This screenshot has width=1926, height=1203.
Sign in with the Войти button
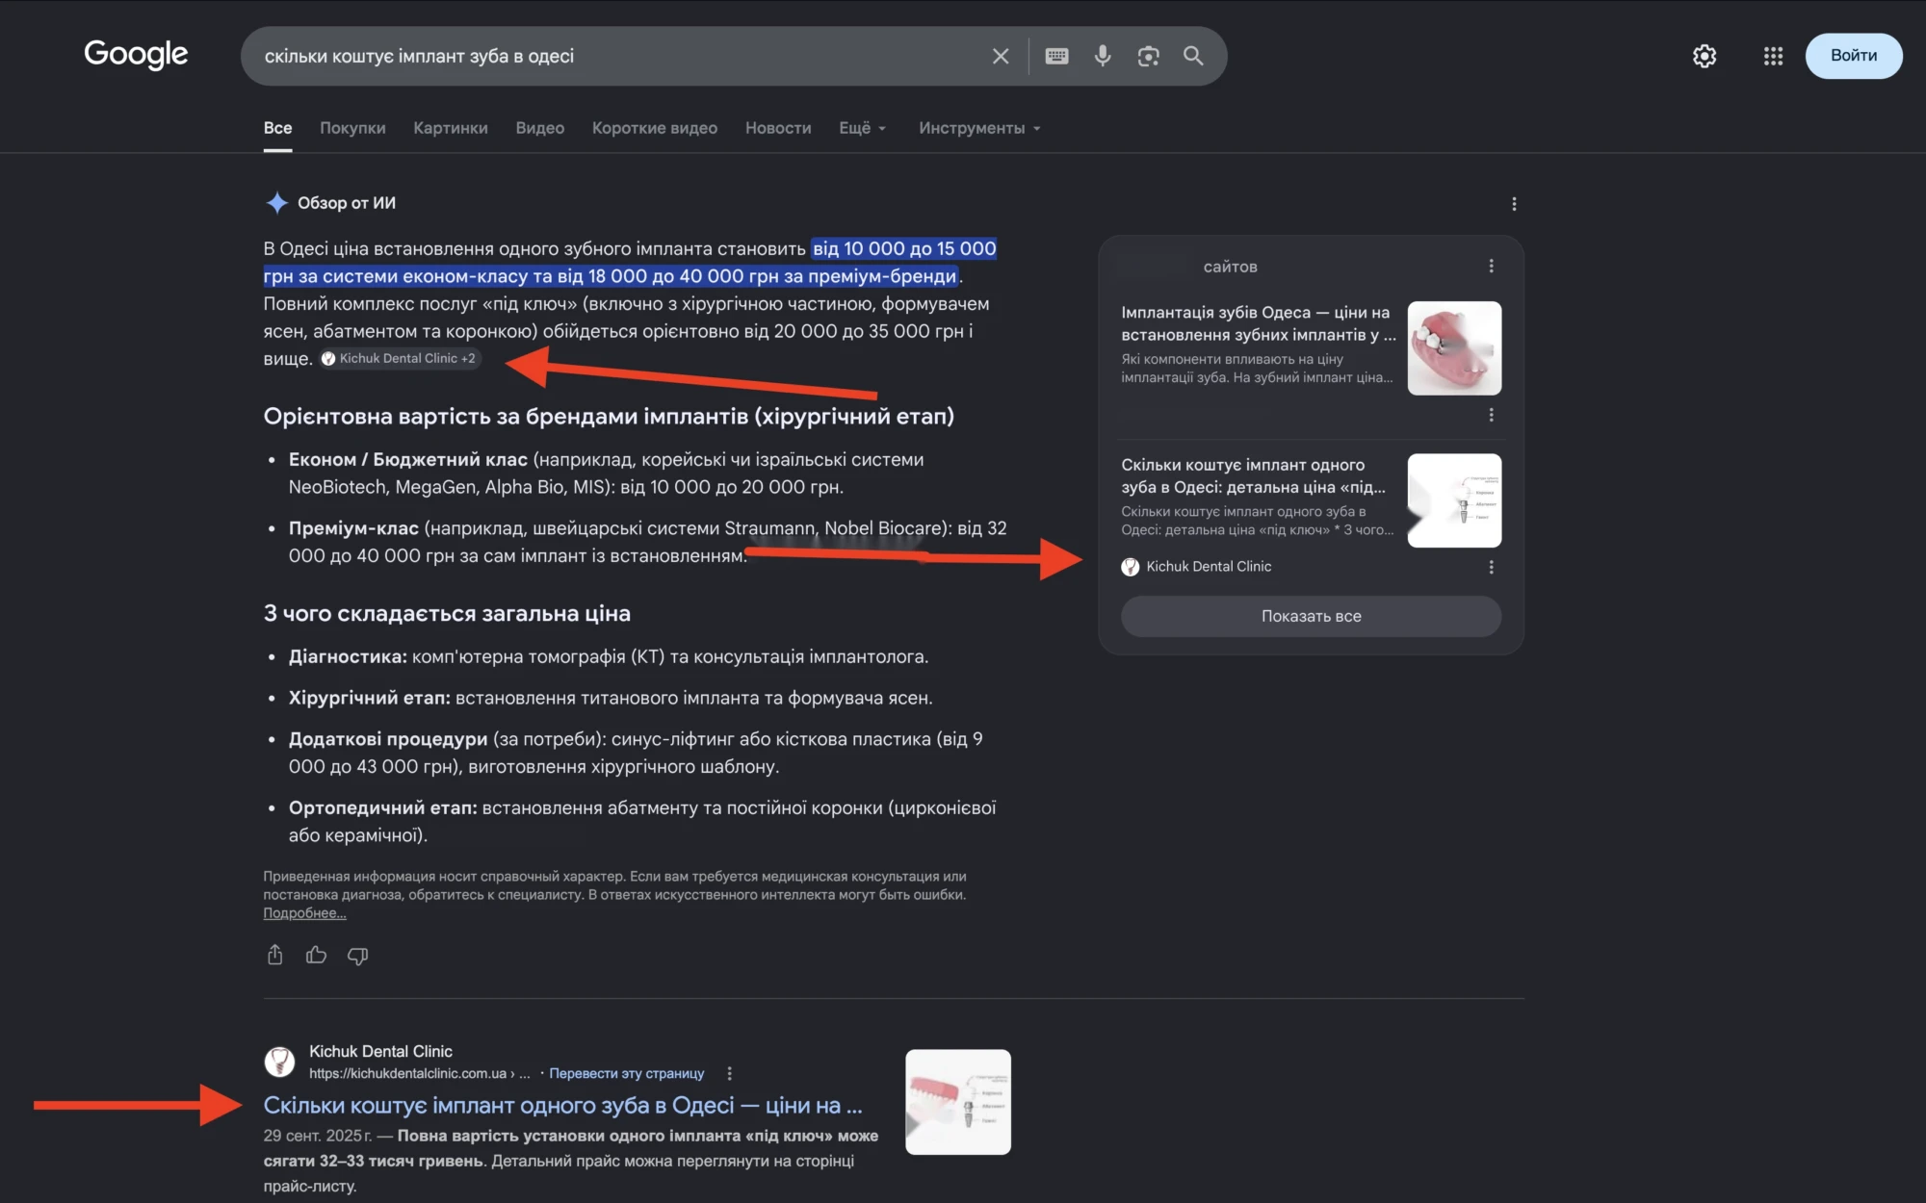click(1854, 56)
